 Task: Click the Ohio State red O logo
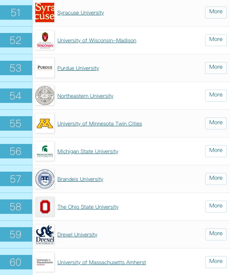(45, 207)
